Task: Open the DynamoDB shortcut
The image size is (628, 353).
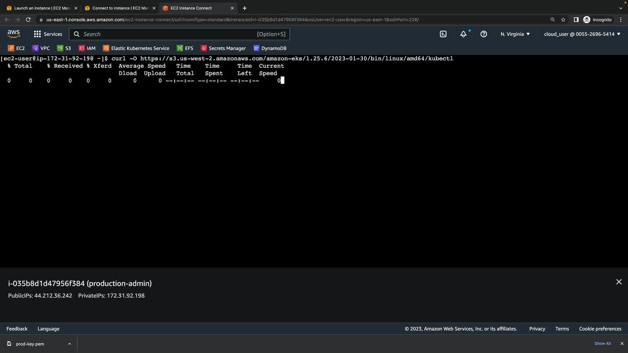Action: click(270, 48)
